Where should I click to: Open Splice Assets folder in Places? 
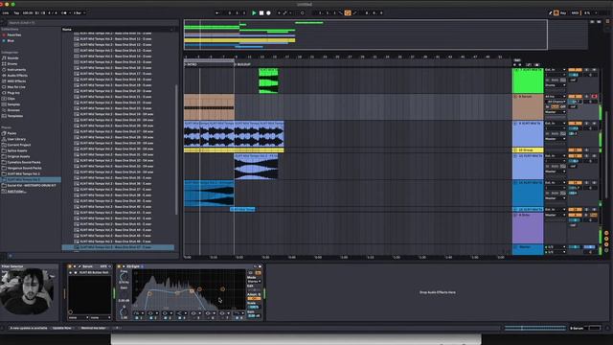pos(17,150)
